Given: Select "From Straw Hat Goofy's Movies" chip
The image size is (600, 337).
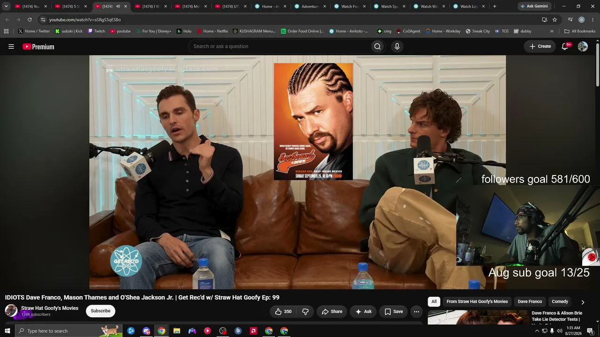Looking at the screenshot, I should (477, 302).
